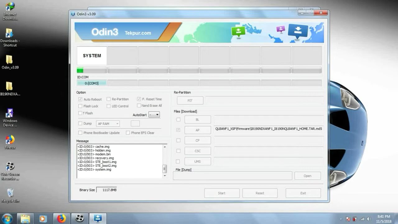Click the File Dump path field

pos(233,176)
